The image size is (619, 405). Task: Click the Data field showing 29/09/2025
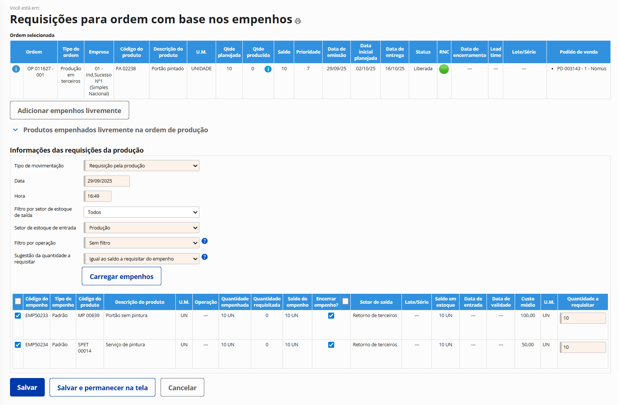click(107, 181)
